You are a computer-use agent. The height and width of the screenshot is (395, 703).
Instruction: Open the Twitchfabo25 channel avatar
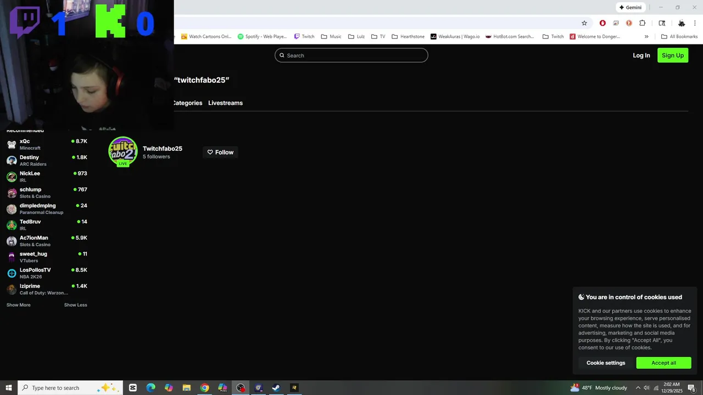(123, 151)
